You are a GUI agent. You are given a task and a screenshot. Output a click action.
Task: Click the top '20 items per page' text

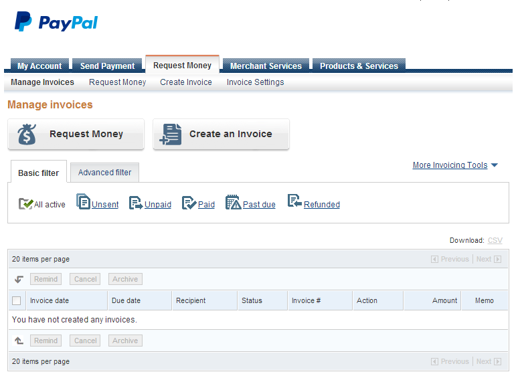[41, 259]
